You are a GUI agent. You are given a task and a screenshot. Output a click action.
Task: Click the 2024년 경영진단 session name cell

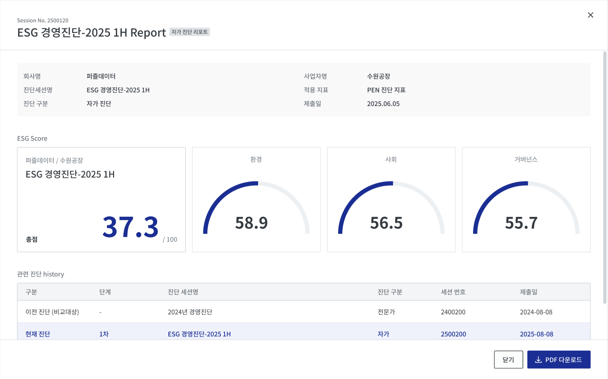pyautogui.click(x=190, y=312)
